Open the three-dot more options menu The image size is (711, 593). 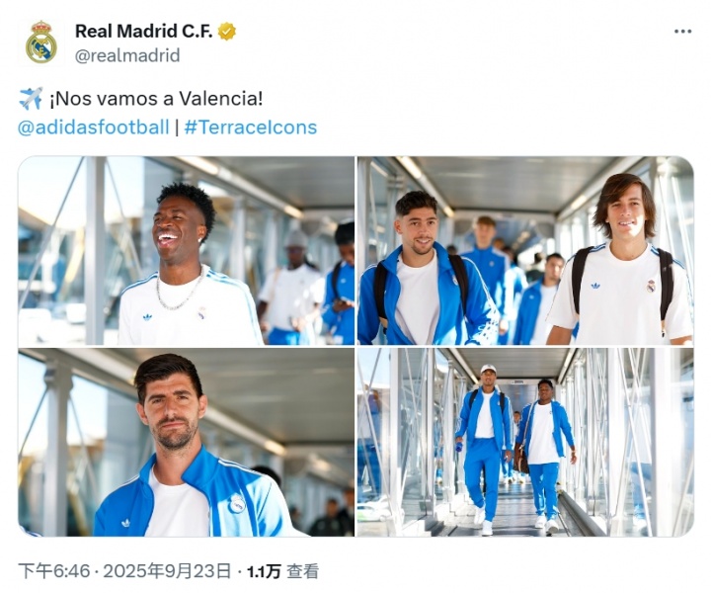[682, 32]
